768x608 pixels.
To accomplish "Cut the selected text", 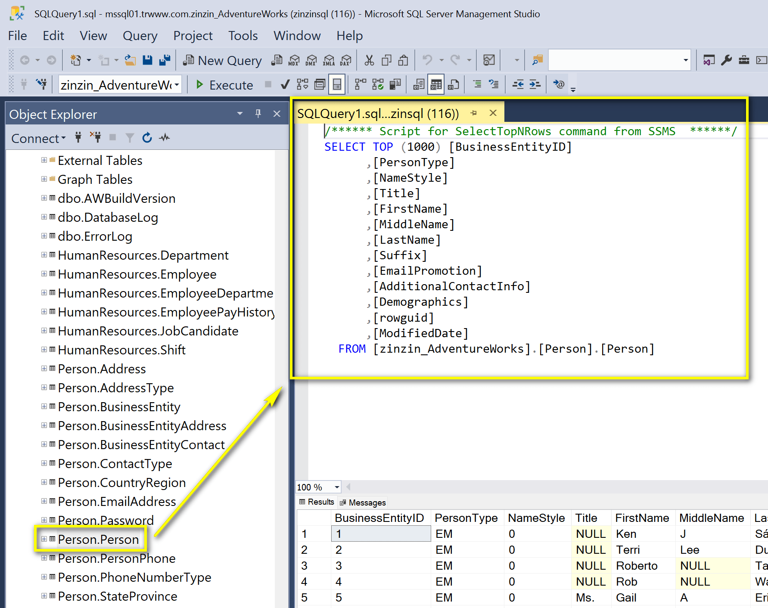I will (369, 60).
